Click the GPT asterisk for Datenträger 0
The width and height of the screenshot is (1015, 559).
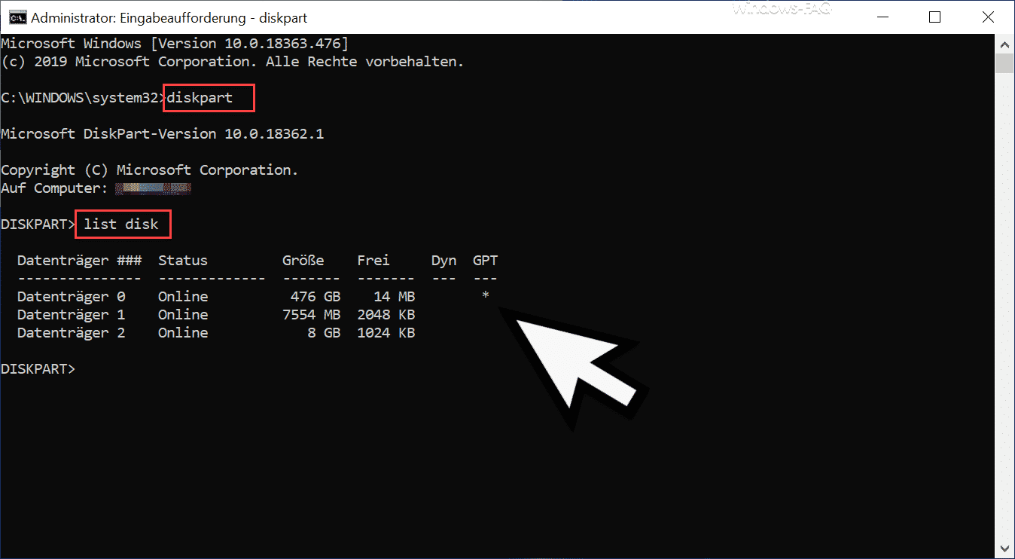[x=486, y=295]
